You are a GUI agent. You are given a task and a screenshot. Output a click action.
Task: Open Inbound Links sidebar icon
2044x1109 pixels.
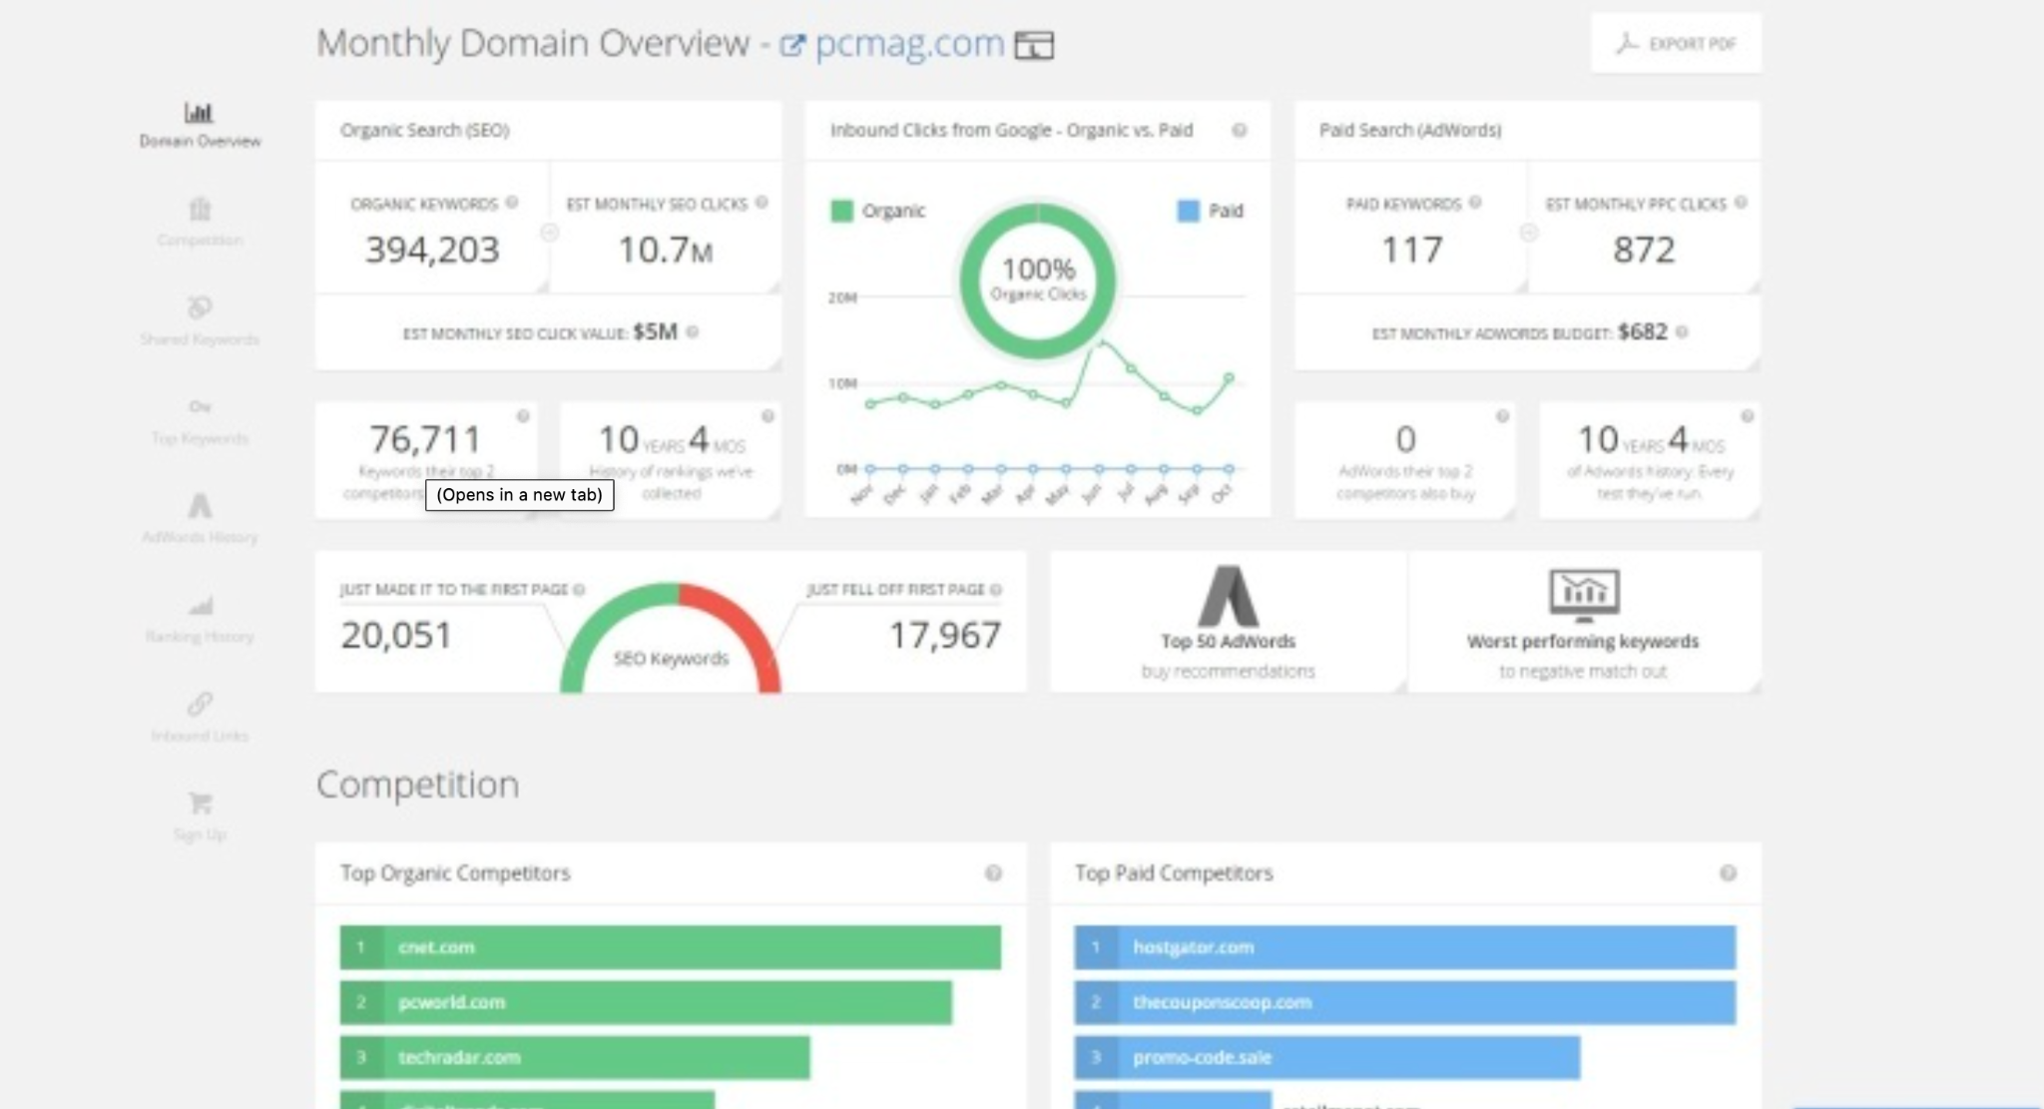click(200, 705)
